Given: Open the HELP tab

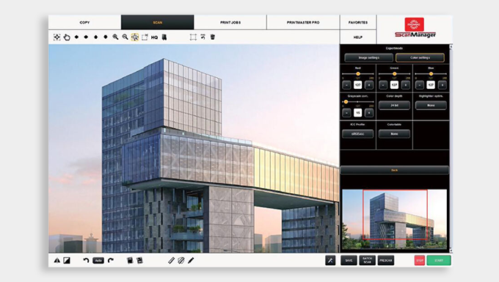Looking at the screenshot, I should click(x=358, y=37).
